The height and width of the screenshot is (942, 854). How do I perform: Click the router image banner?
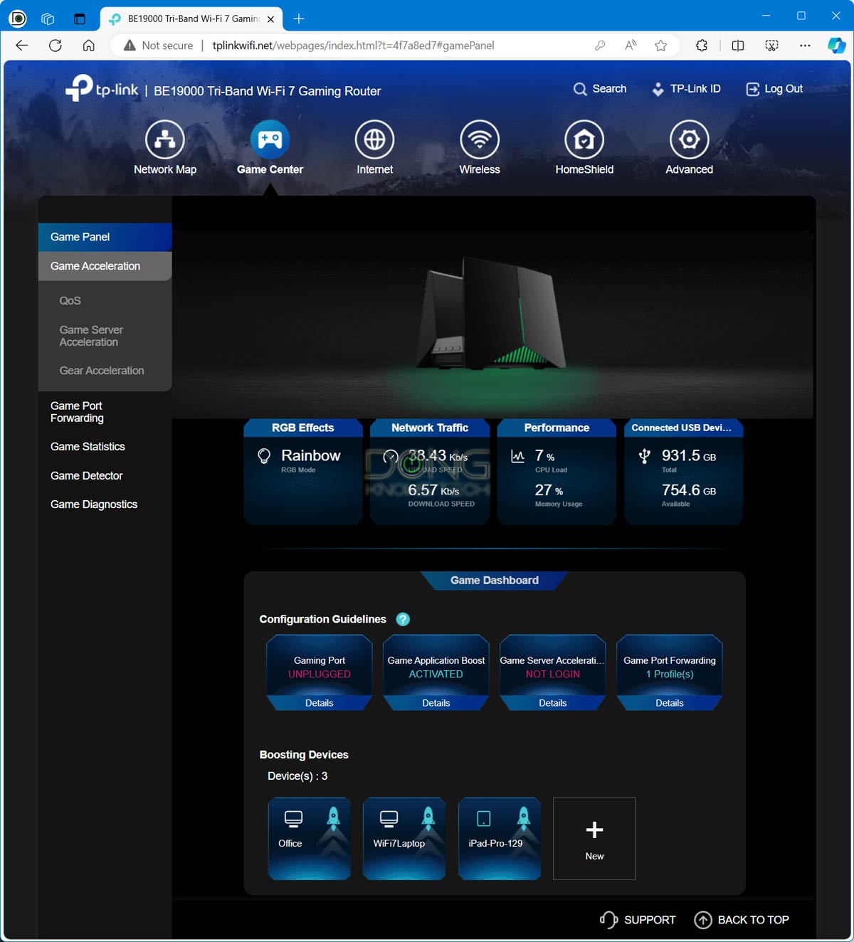[x=492, y=324]
